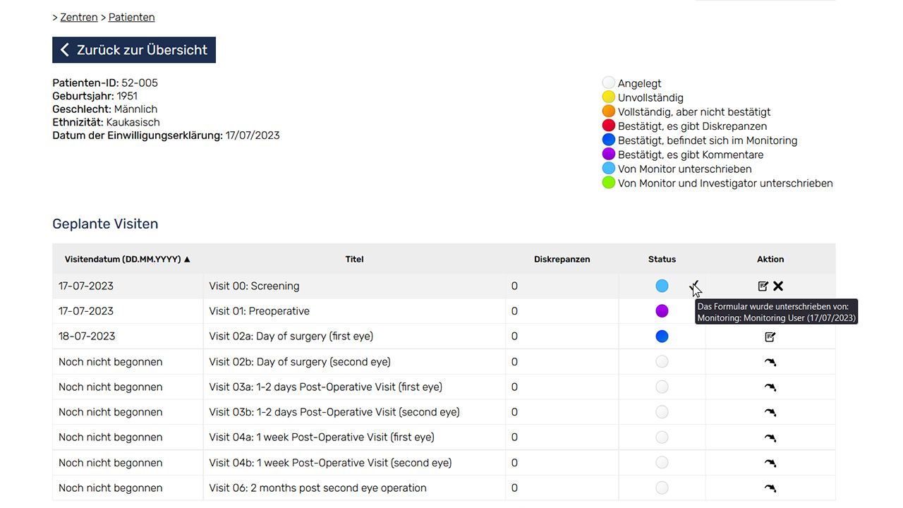Click the green Monitor und Investigator legend dot

point(609,183)
